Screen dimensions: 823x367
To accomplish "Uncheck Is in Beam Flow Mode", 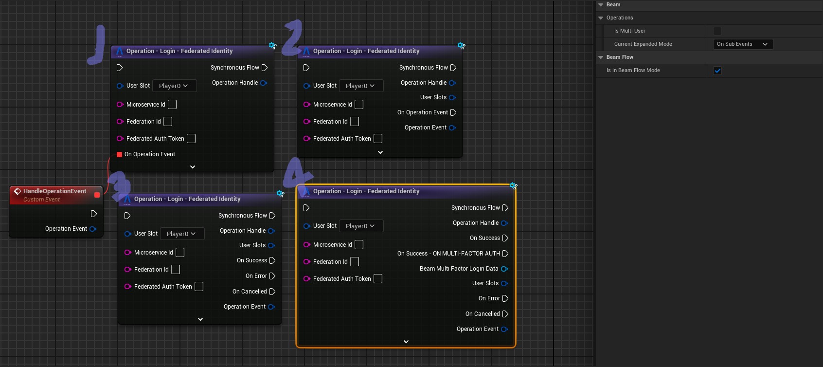I will click(x=717, y=71).
